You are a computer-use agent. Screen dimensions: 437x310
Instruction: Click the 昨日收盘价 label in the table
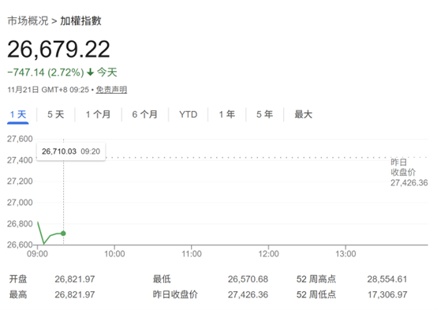(175, 294)
